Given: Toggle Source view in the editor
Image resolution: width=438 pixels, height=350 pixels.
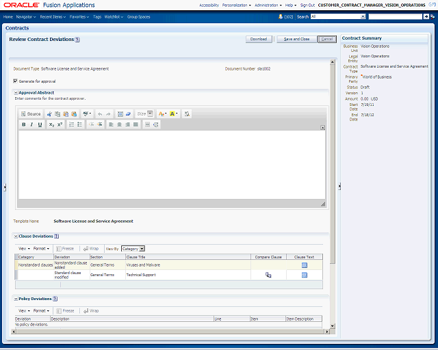Looking at the screenshot, I should click(31, 114).
